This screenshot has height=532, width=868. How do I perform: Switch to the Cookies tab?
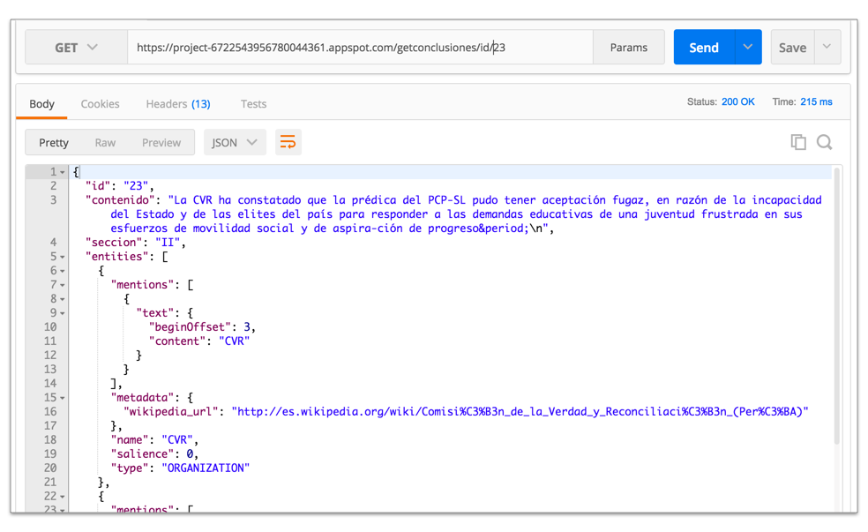point(100,103)
